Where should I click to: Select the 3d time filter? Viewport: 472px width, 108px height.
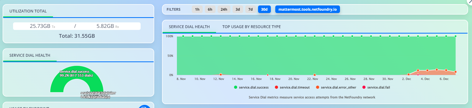[238, 9]
